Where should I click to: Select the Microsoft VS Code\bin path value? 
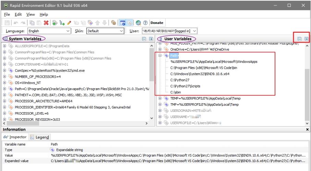pyautogui.click(x=204, y=68)
